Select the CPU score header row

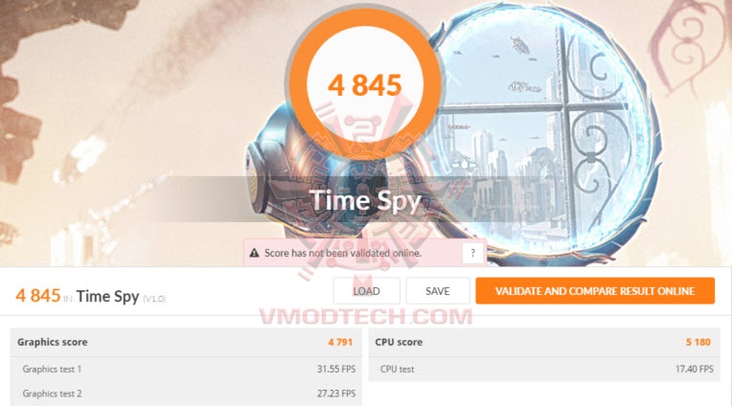[544, 342]
